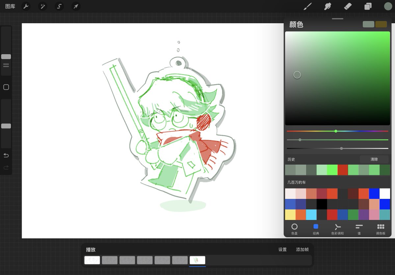Viewport: 395px width, 275px height.
Task: Undo the last stroke with sidebar arrow
Action: coord(6,155)
